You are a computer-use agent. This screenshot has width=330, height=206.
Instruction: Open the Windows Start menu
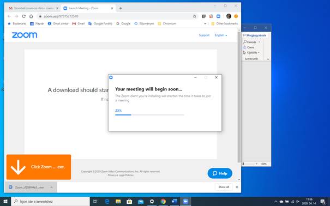click(5, 202)
